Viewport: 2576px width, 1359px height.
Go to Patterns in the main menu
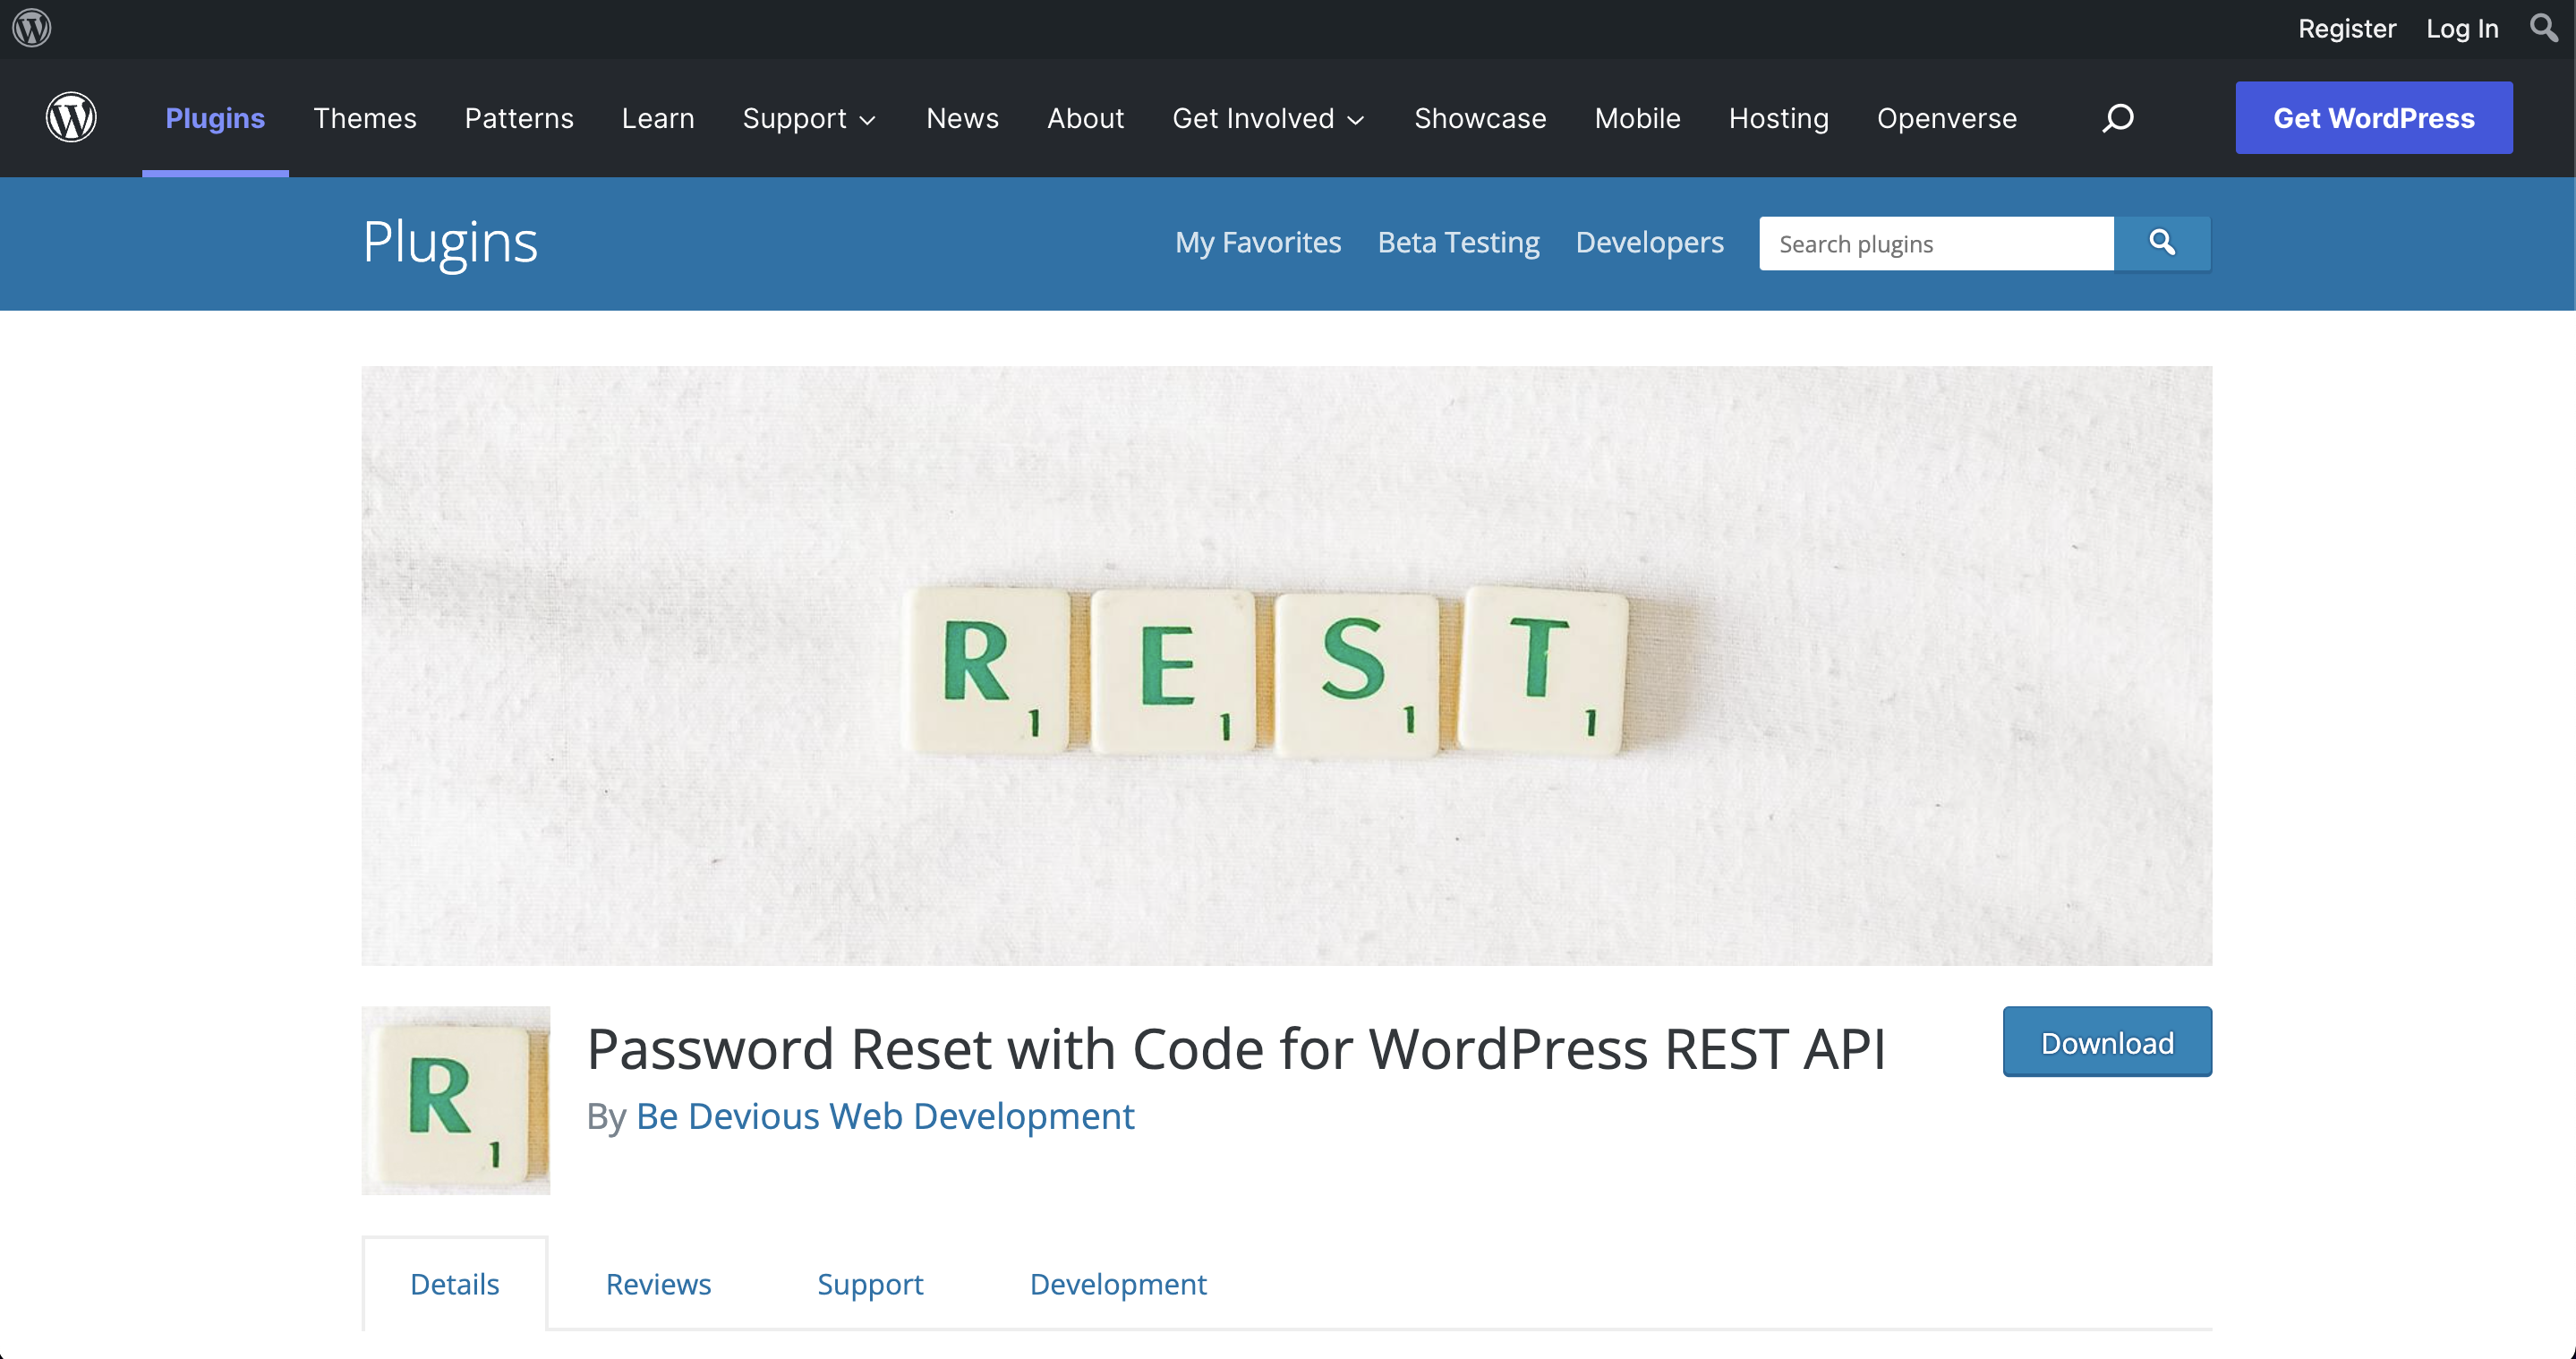(x=519, y=118)
